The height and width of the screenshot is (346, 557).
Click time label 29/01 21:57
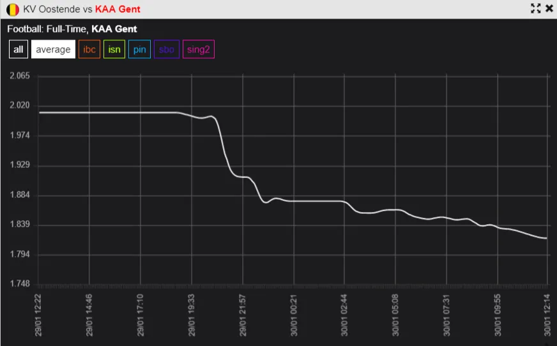pyautogui.click(x=243, y=315)
